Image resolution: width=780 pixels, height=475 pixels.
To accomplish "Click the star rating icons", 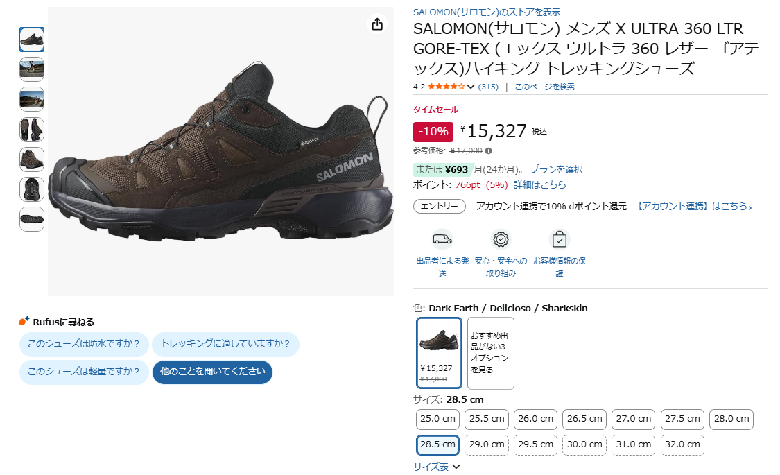I will [x=446, y=87].
